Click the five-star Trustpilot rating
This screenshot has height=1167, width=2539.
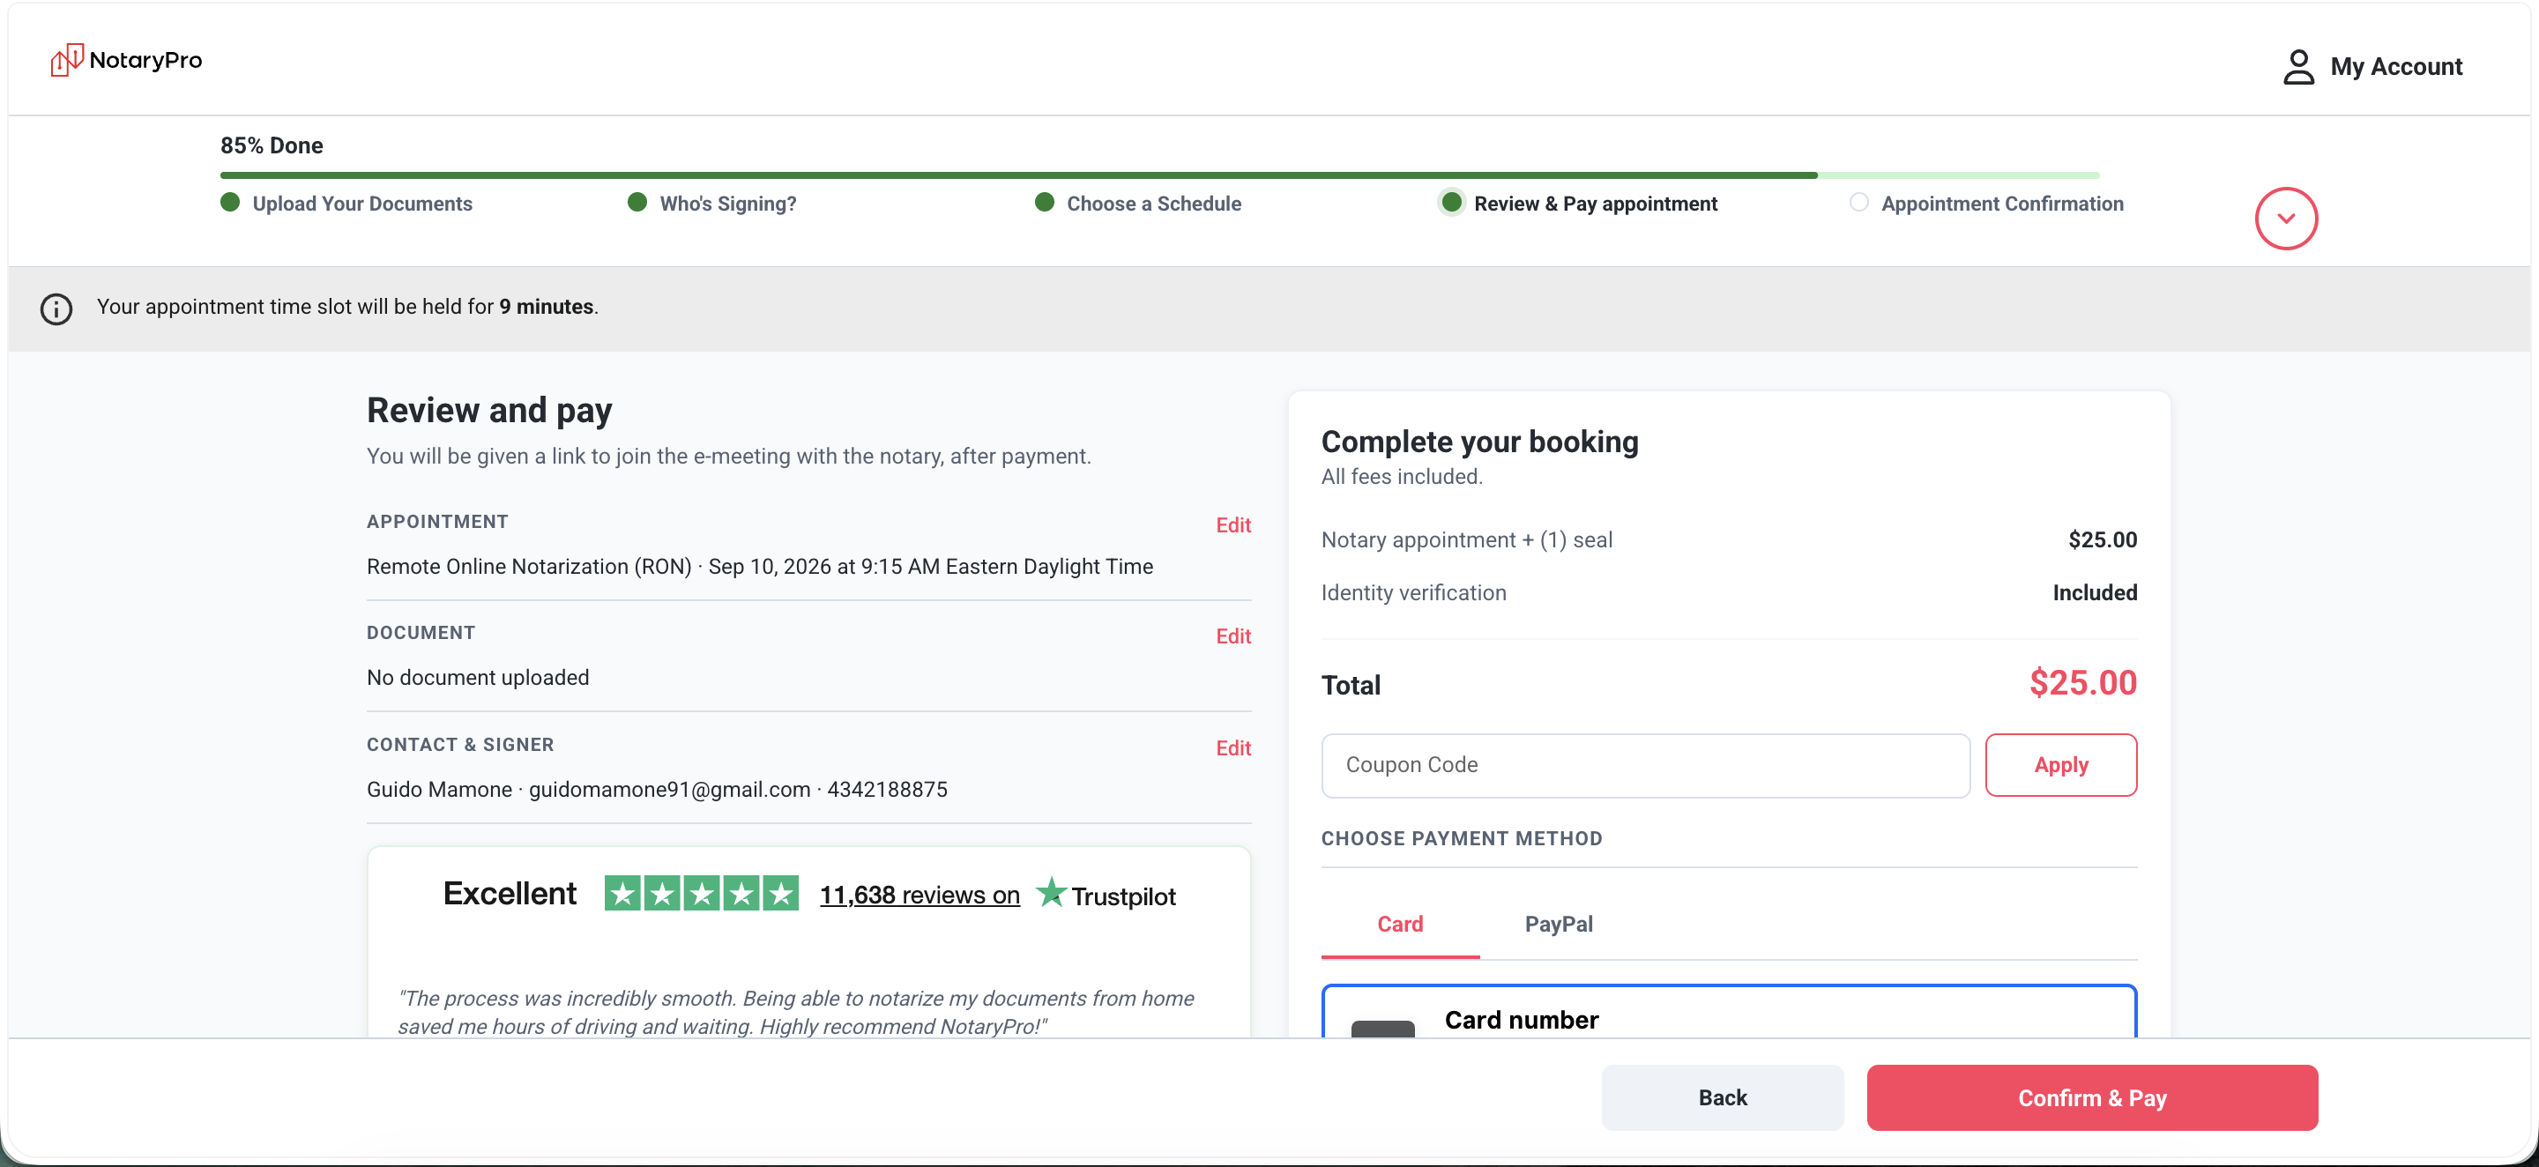click(x=701, y=894)
